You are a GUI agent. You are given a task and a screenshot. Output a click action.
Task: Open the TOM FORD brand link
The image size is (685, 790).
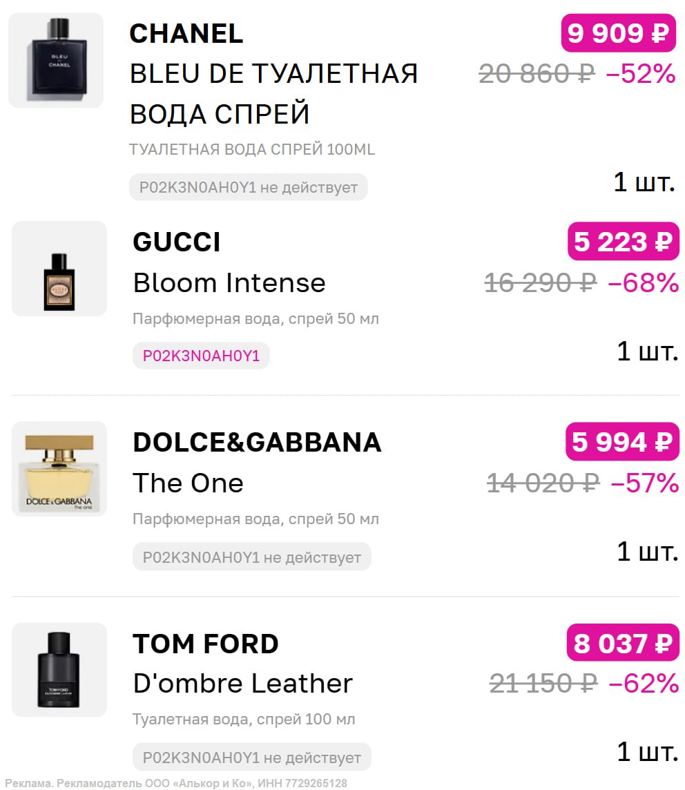coord(206,643)
